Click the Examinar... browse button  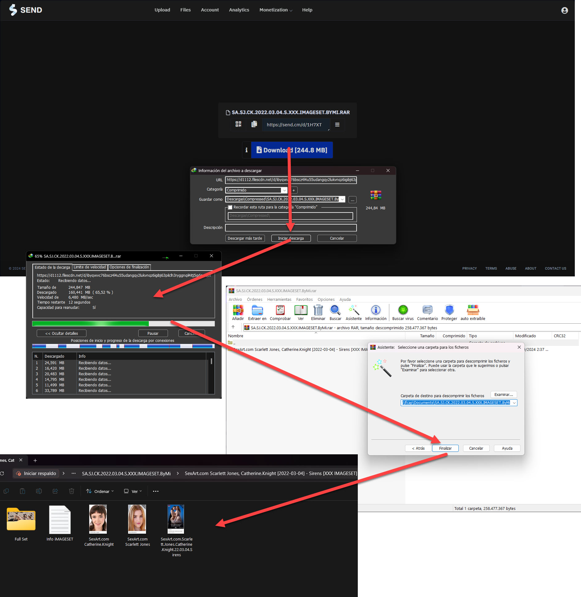point(504,395)
